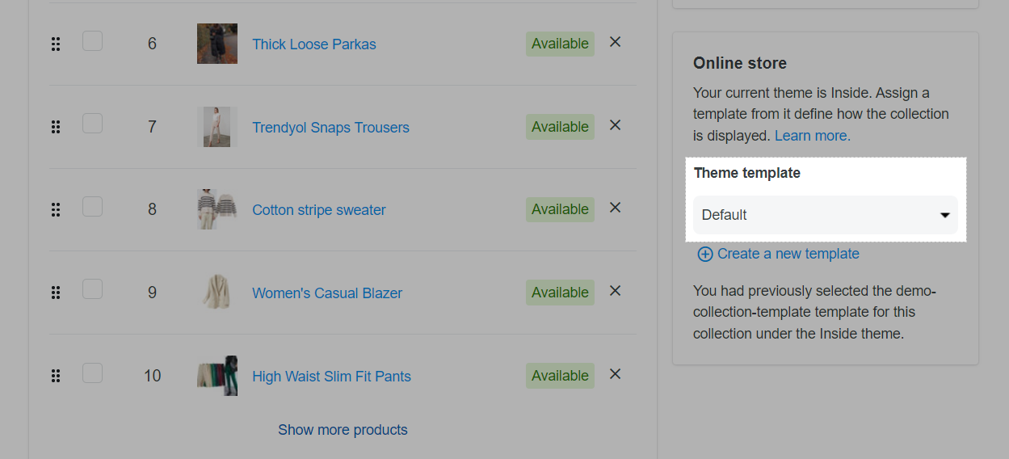This screenshot has width=1009, height=459.
Task: Click the Default dropdown arrow
Action: pos(944,216)
